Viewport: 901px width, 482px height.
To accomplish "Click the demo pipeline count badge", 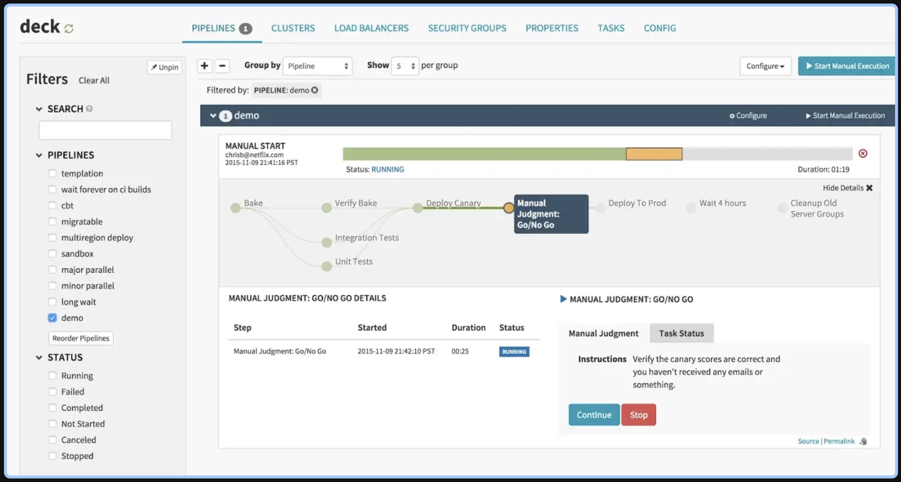I will [225, 116].
